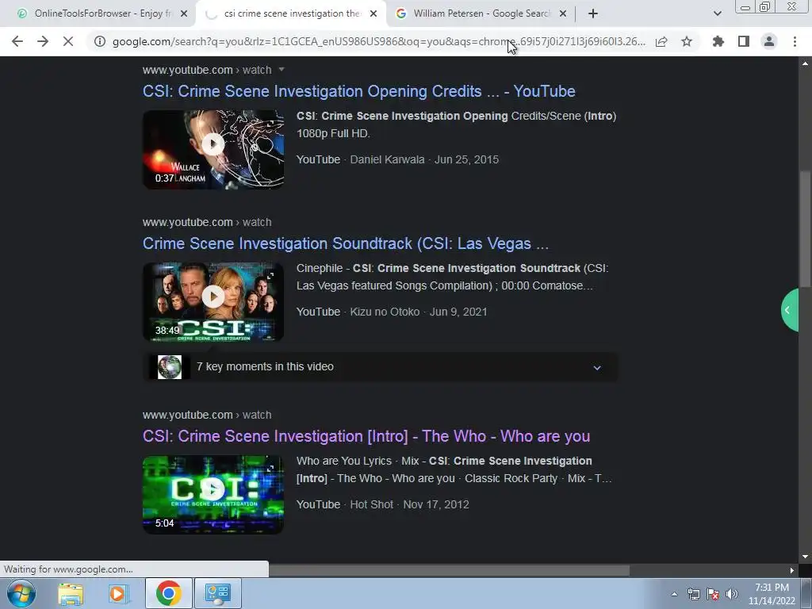Play the Opening Credits video thumbnail
The height and width of the screenshot is (609, 812).
[x=213, y=149]
